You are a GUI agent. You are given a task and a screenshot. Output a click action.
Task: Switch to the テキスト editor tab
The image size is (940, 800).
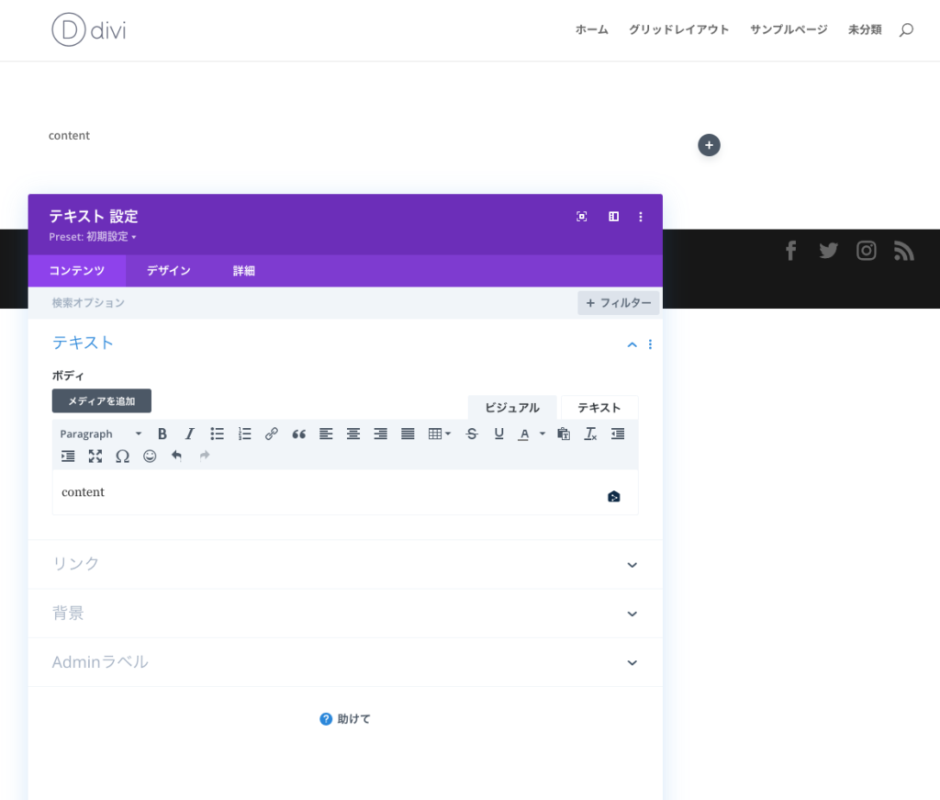pyautogui.click(x=599, y=408)
